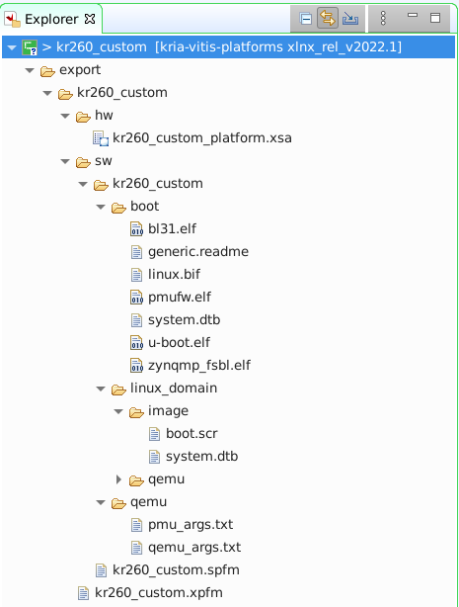
Task: Select the zynqmp_fsbl.elf file icon
Action: (x=136, y=366)
